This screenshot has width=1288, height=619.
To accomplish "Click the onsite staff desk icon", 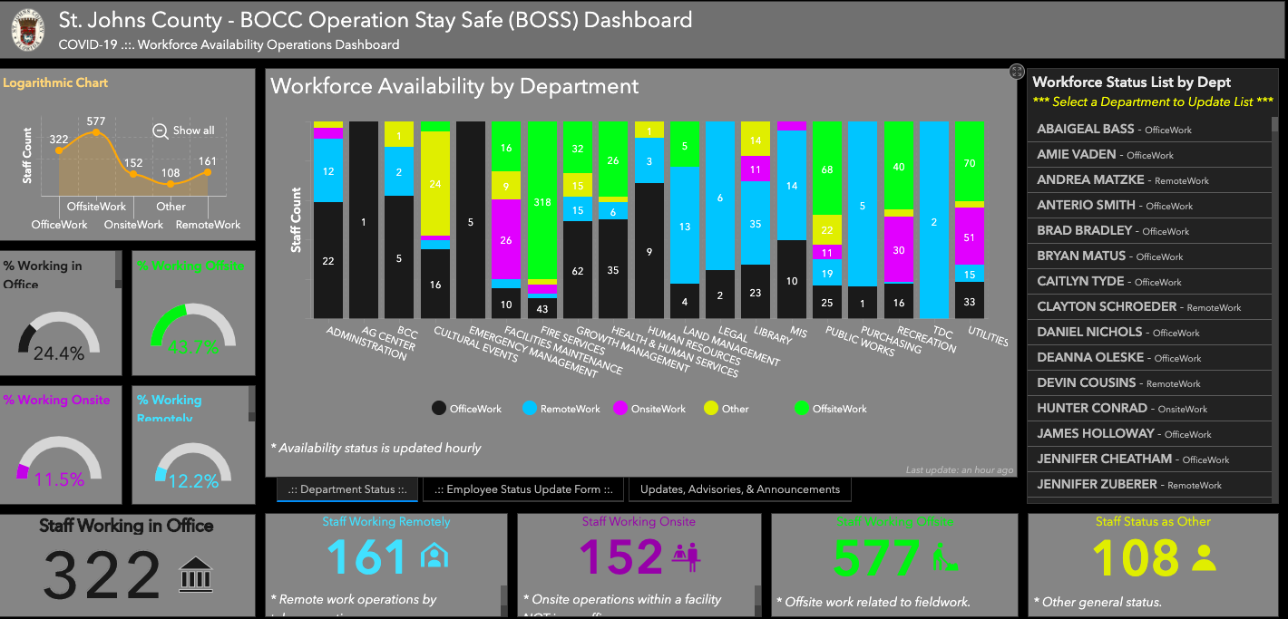I will 686,556.
